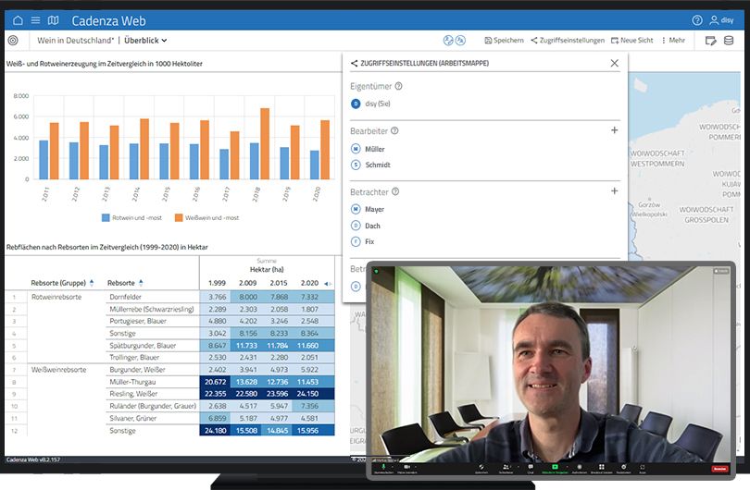Click the red end-meeting button in the video call
Viewport: 750px width, 490px height.
(719, 469)
